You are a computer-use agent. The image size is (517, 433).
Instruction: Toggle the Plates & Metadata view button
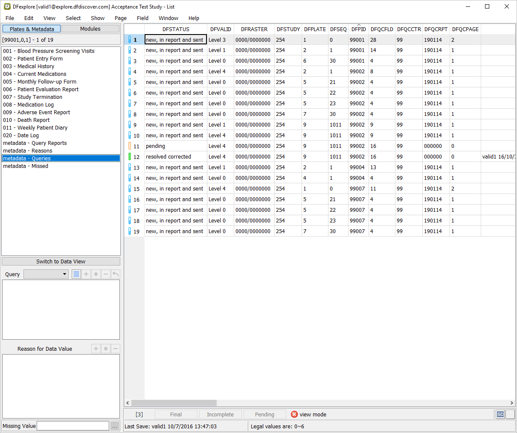(x=32, y=29)
